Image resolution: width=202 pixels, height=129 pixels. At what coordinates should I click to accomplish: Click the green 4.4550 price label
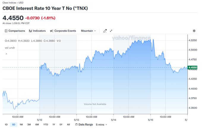[192, 68]
